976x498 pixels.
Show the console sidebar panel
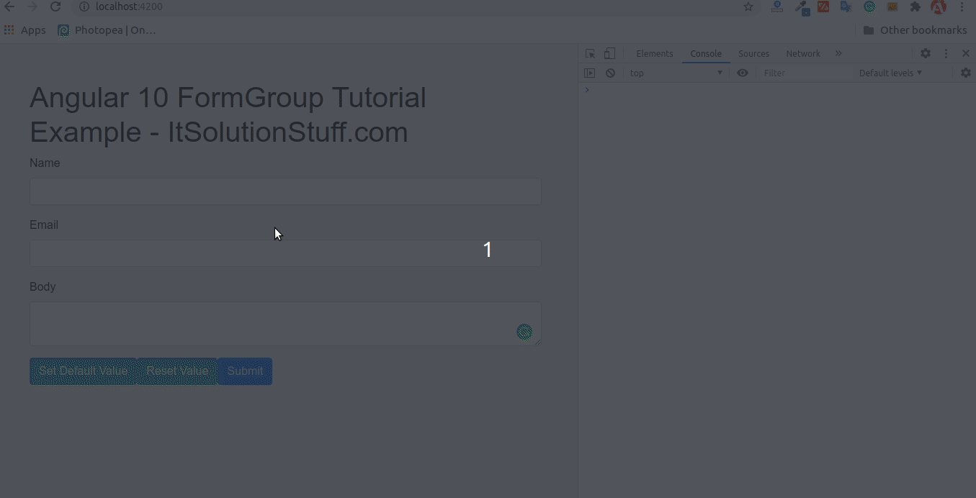tap(590, 73)
